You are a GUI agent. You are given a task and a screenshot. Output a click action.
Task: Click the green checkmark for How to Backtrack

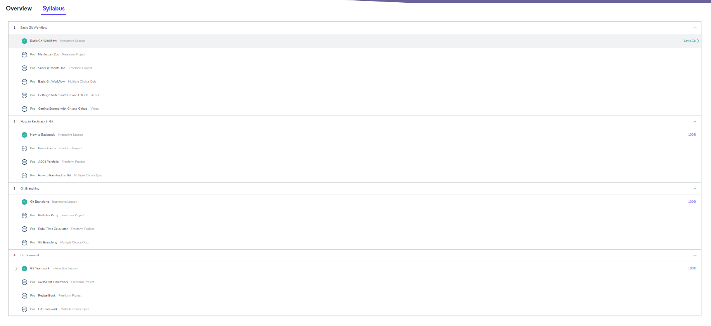click(24, 135)
